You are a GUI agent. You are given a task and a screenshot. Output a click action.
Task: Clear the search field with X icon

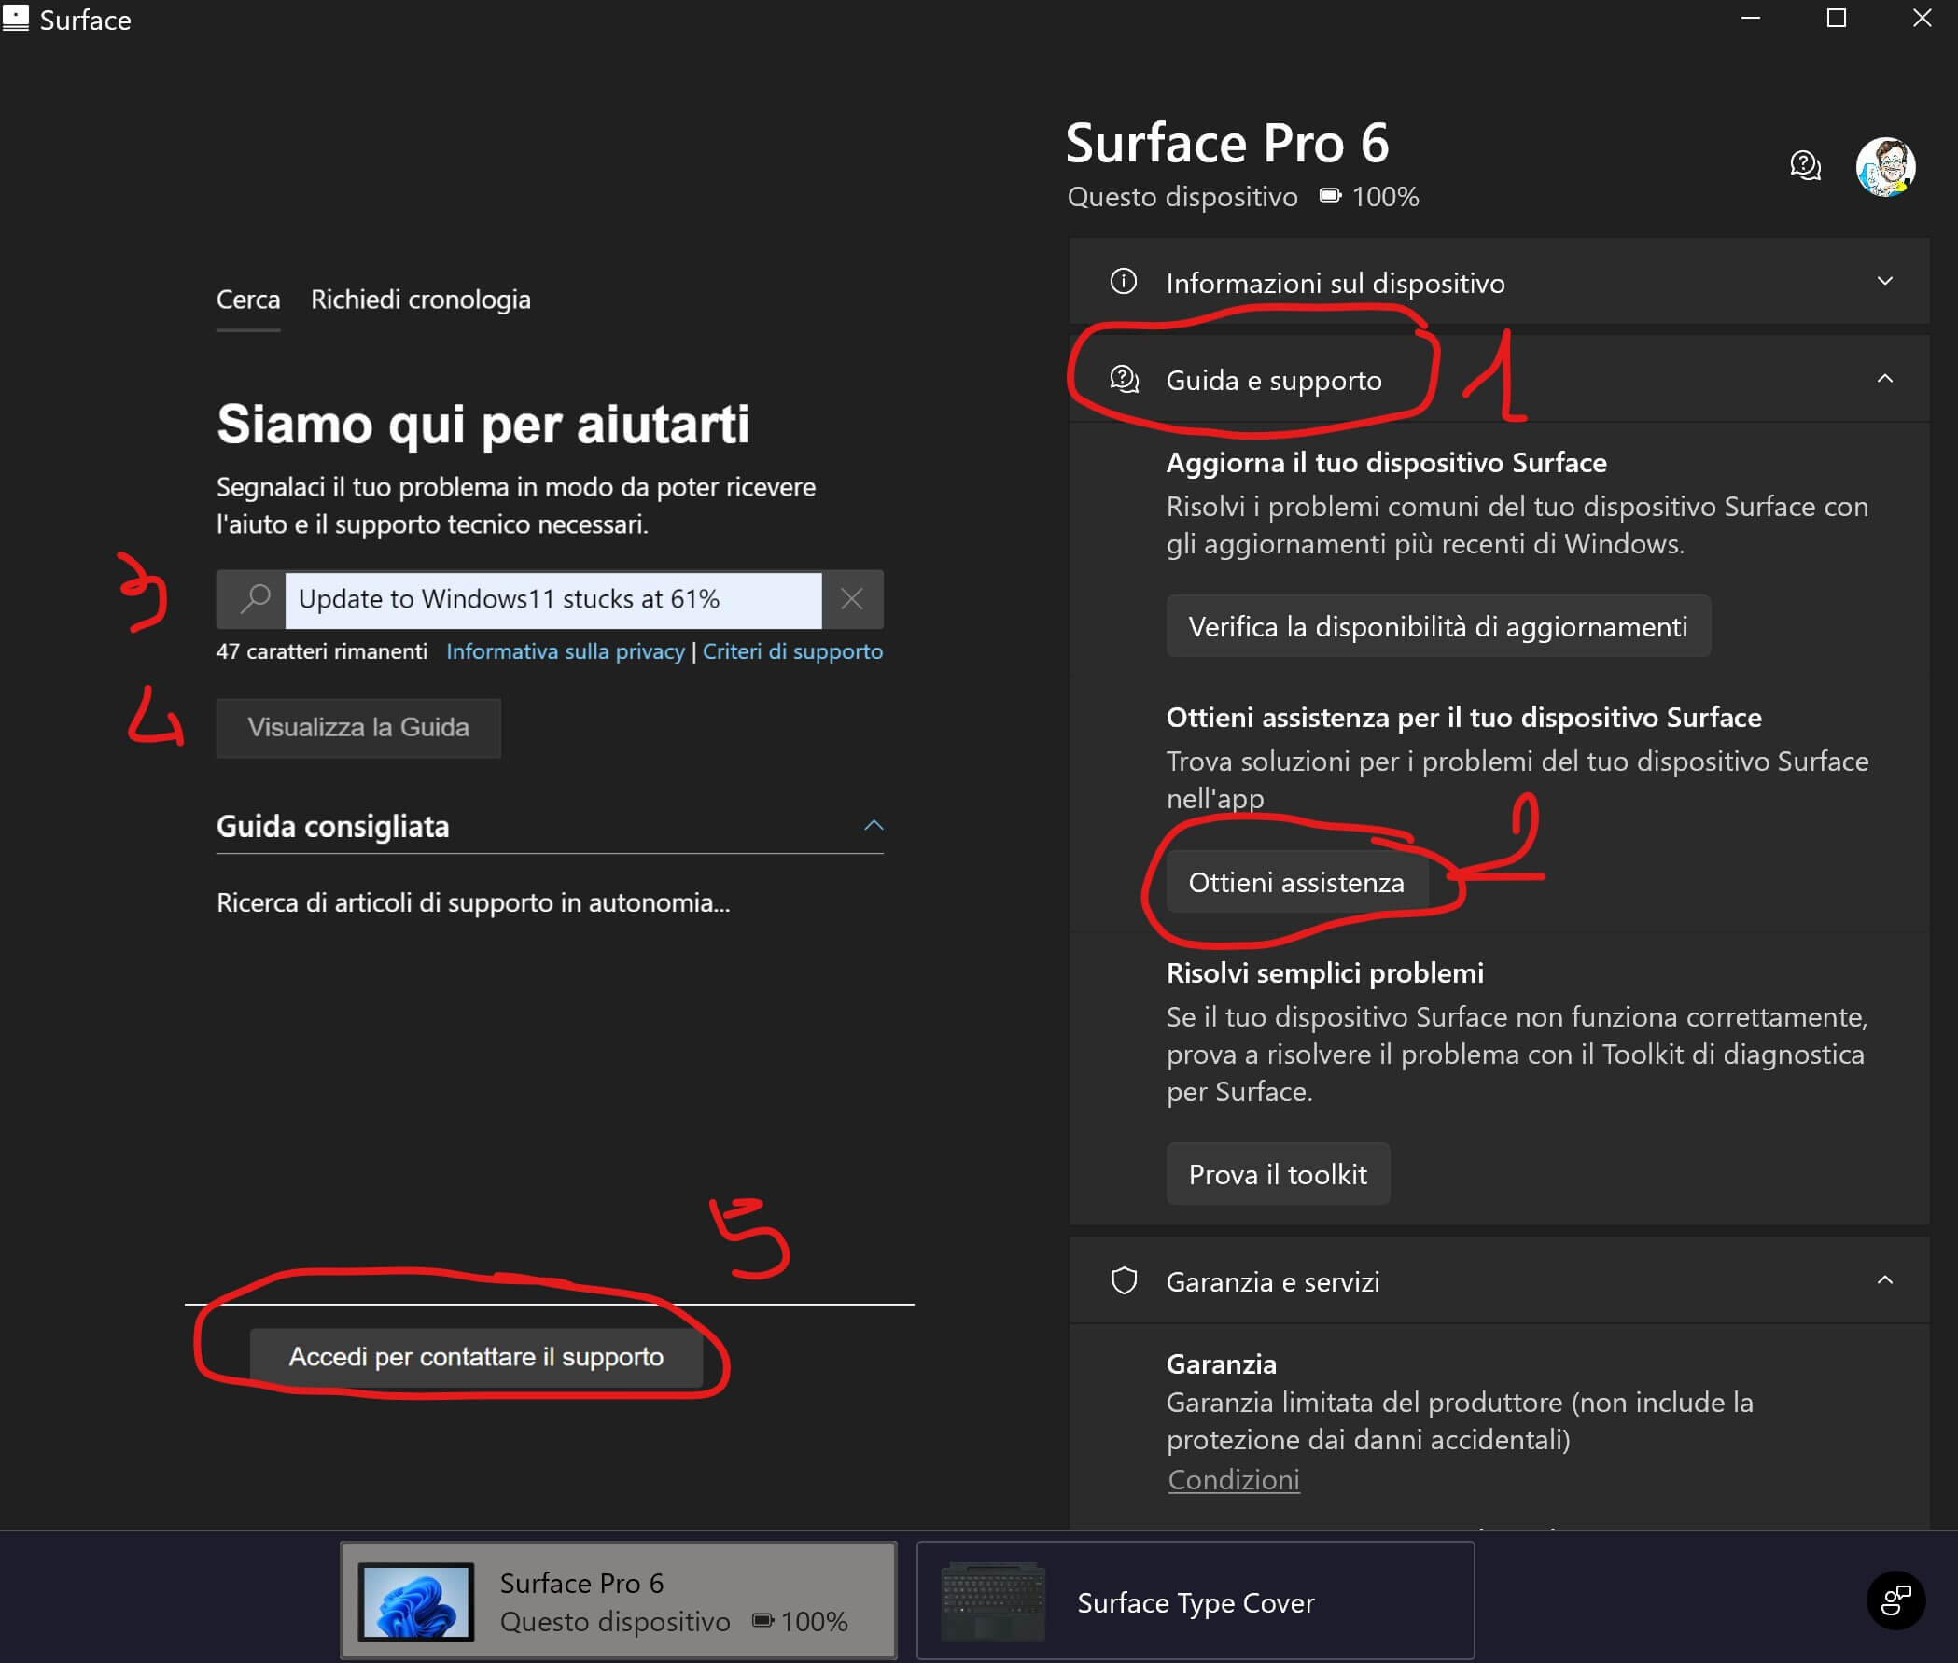851,598
